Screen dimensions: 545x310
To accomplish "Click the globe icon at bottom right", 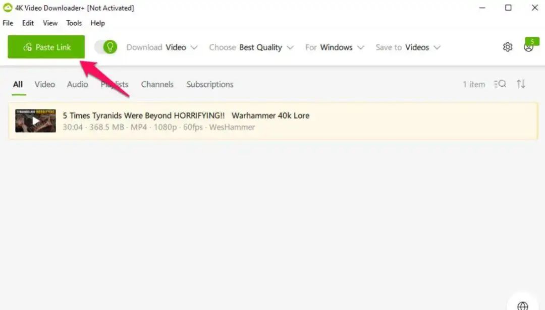I will pos(522,305).
